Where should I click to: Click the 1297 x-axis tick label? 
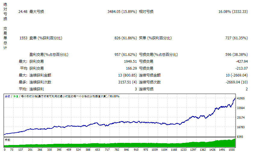[x=193, y=149]
